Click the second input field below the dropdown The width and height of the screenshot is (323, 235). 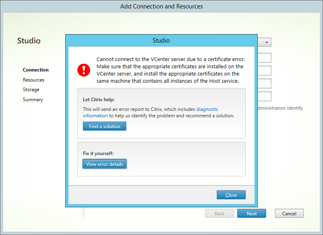tap(265, 70)
